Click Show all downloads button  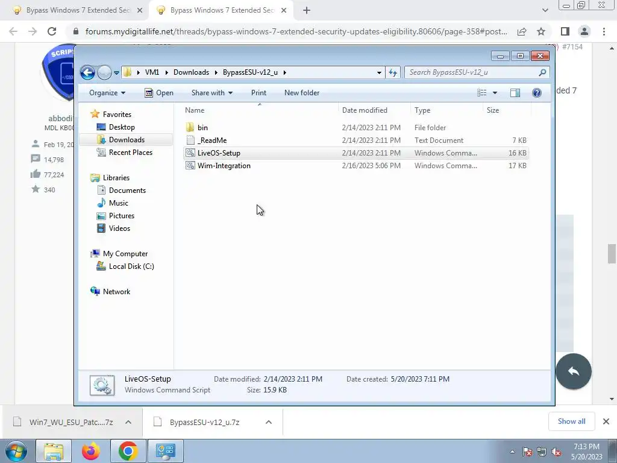tap(571, 421)
